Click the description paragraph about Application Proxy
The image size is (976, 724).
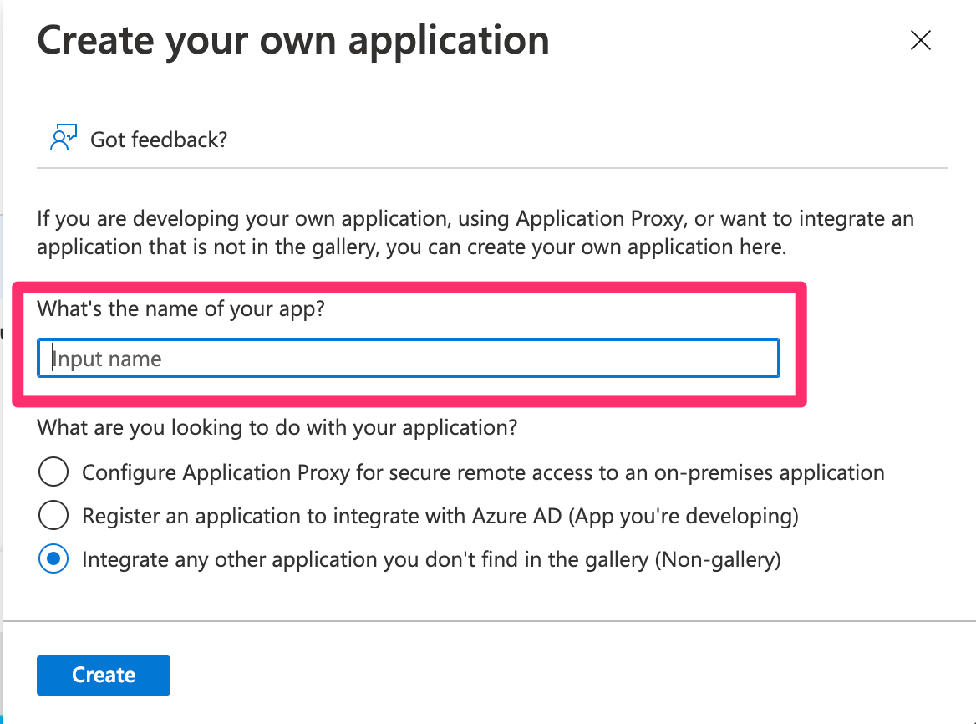[475, 233]
